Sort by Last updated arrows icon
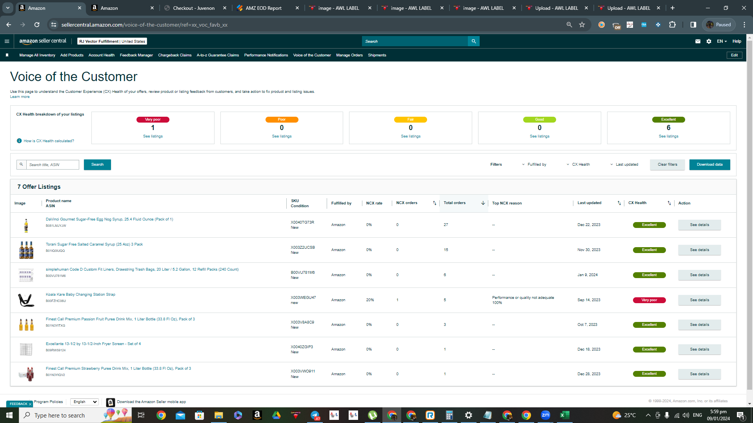The image size is (753, 423). tap(619, 203)
